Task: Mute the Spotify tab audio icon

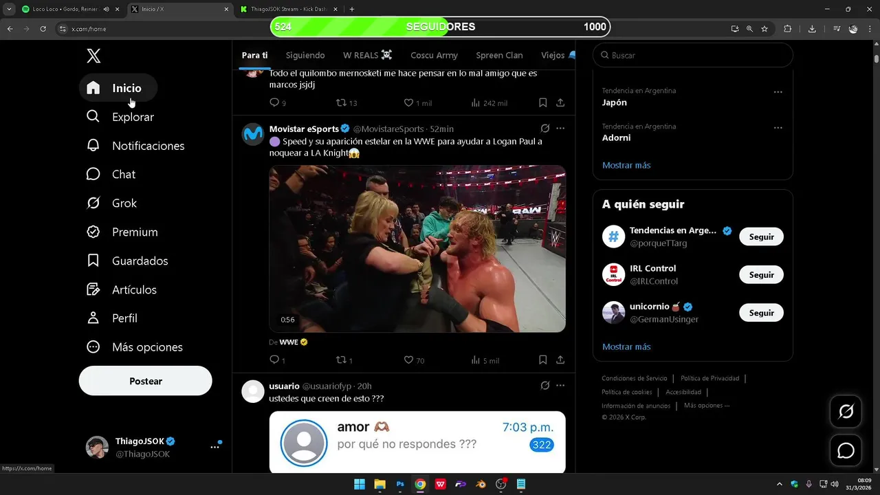Action: [x=107, y=9]
